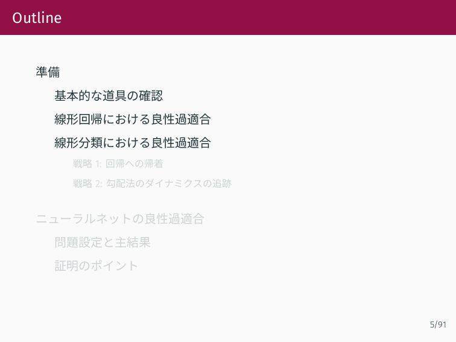This screenshot has width=456, height=342.
Task: Click 良性過適合 in the classification line
Action: click(x=181, y=143)
